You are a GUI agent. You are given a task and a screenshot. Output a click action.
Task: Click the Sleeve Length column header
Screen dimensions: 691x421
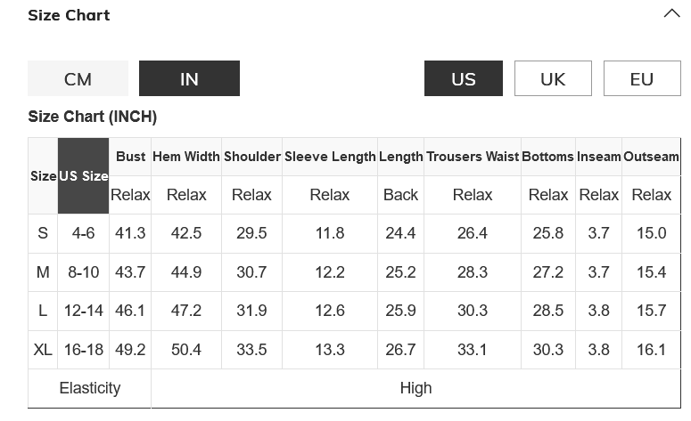pos(330,157)
